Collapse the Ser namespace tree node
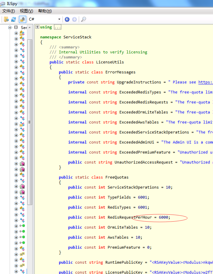Screen dimensions: 213x274 (x=10, y=27)
